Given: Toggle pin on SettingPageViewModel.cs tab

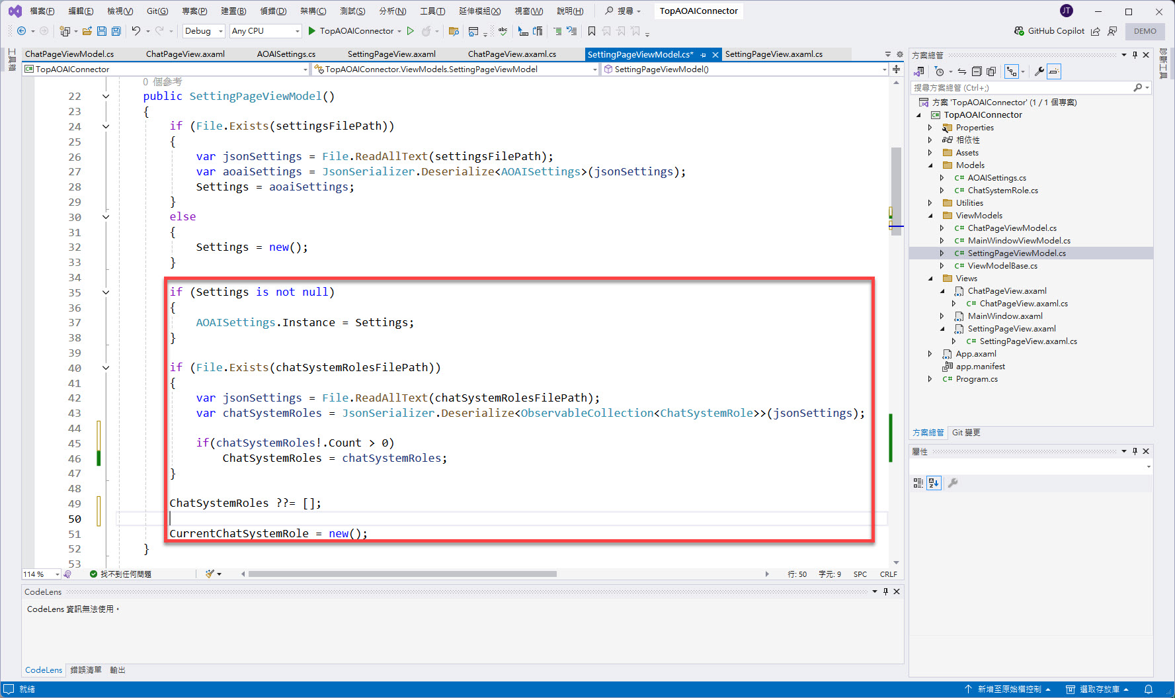Looking at the screenshot, I should [704, 55].
